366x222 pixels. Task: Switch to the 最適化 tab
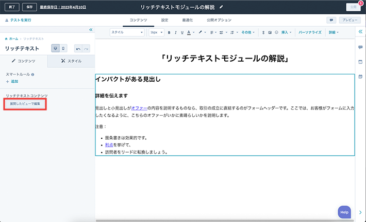pos(188,20)
